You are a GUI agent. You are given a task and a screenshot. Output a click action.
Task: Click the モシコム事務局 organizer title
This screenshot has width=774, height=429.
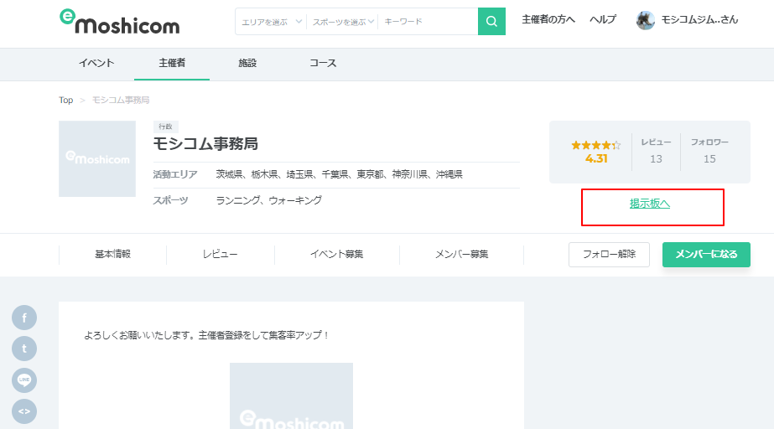pos(205,144)
